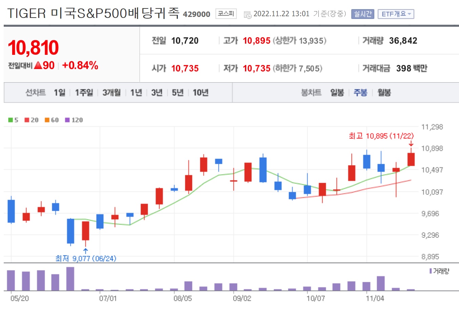This screenshot has width=459, height=313.
Task: Click the 전일 value 10,720
Action: click(x=185, y=41)
